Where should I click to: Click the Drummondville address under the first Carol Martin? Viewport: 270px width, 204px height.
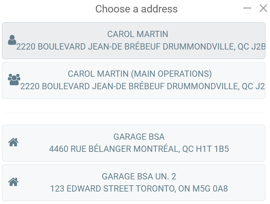point(141,47)
